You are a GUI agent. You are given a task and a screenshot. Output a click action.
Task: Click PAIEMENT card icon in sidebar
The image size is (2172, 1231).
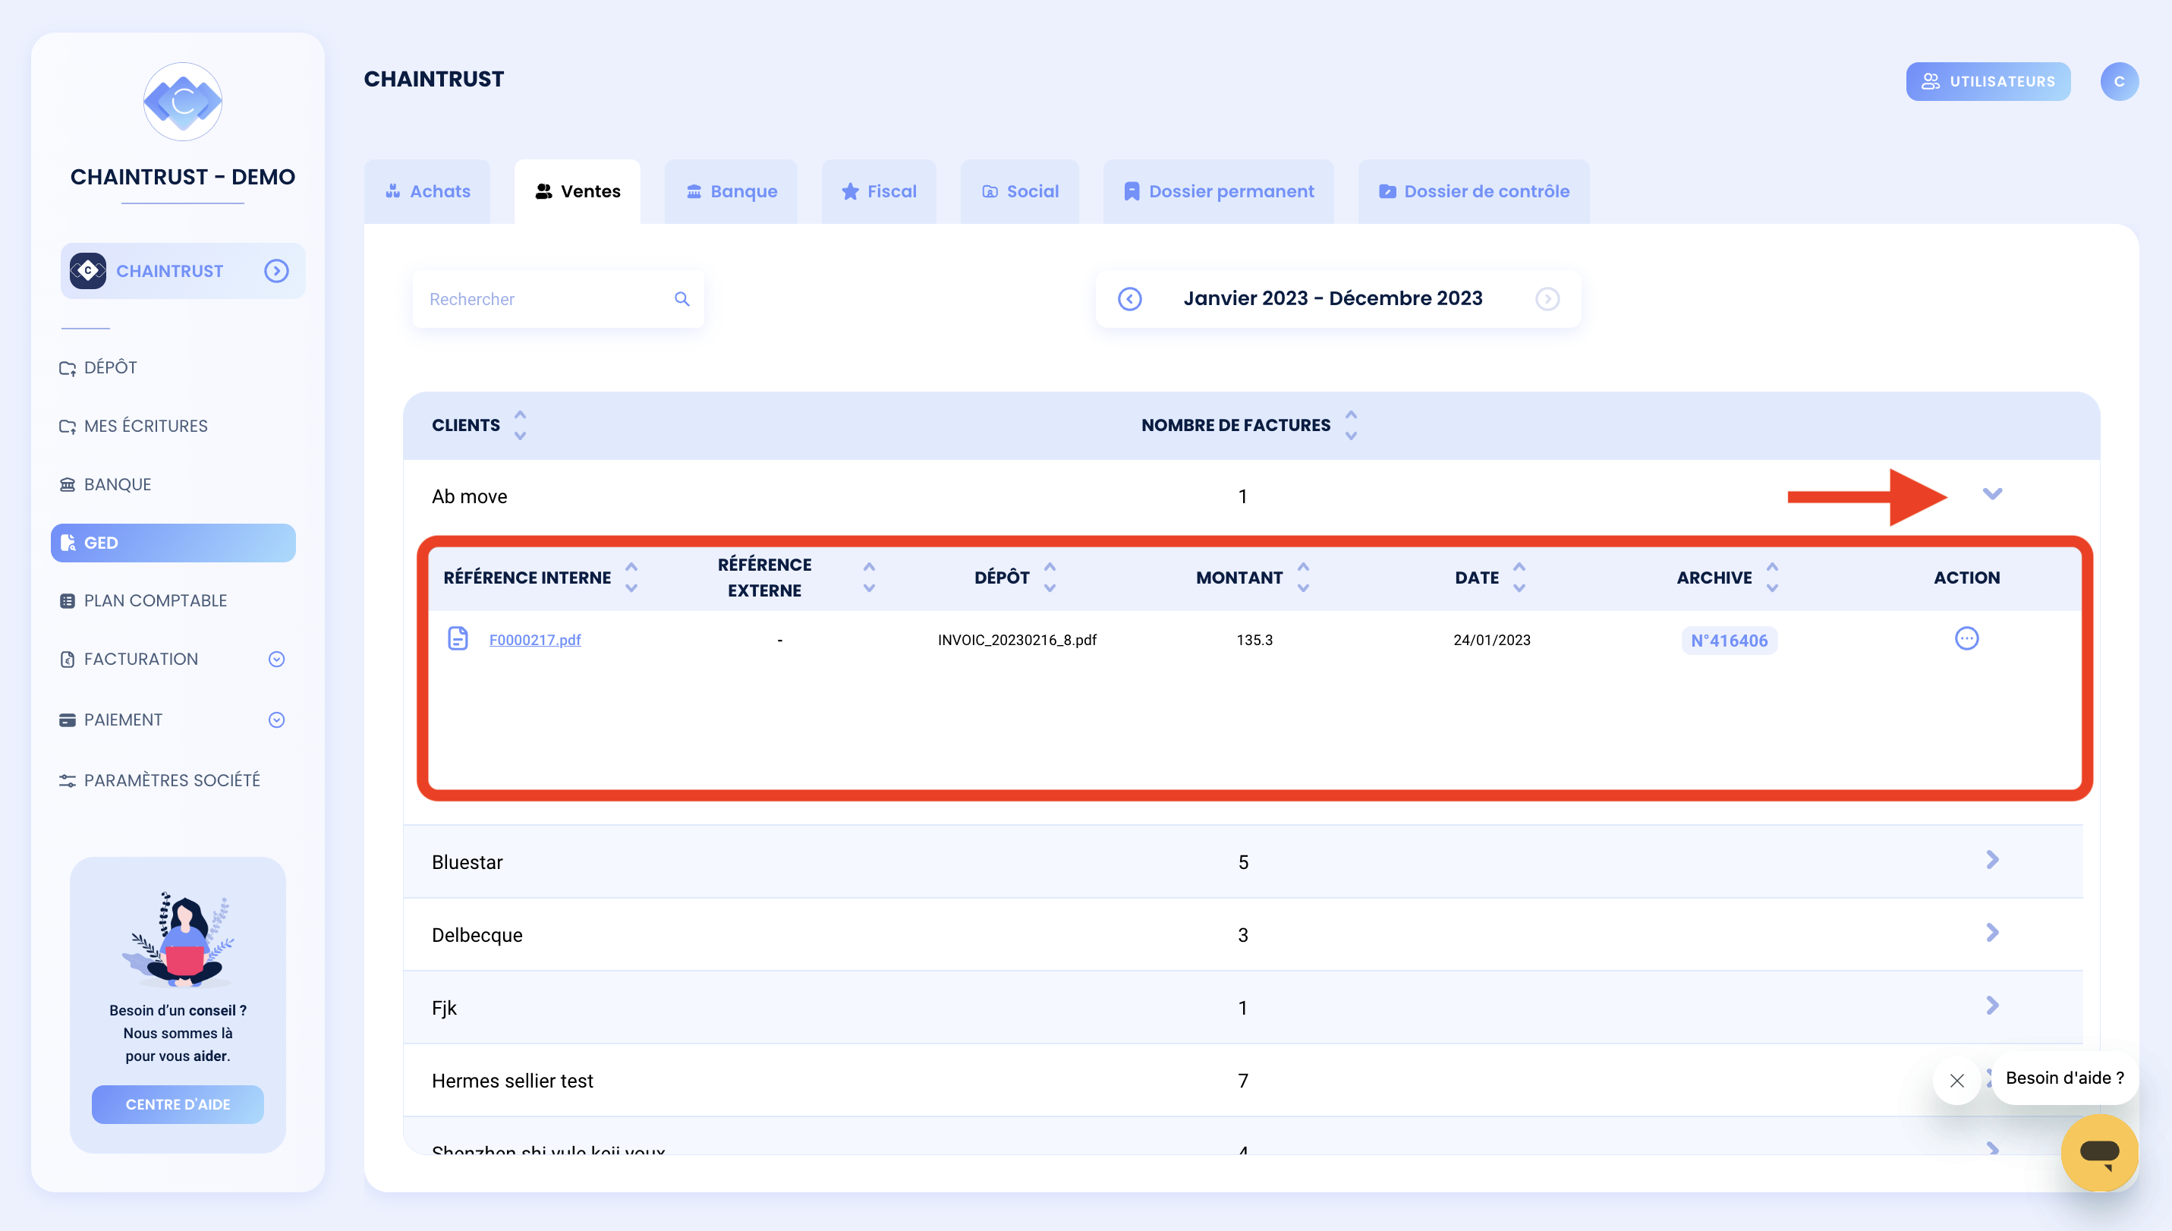click(x=67, y=720)
